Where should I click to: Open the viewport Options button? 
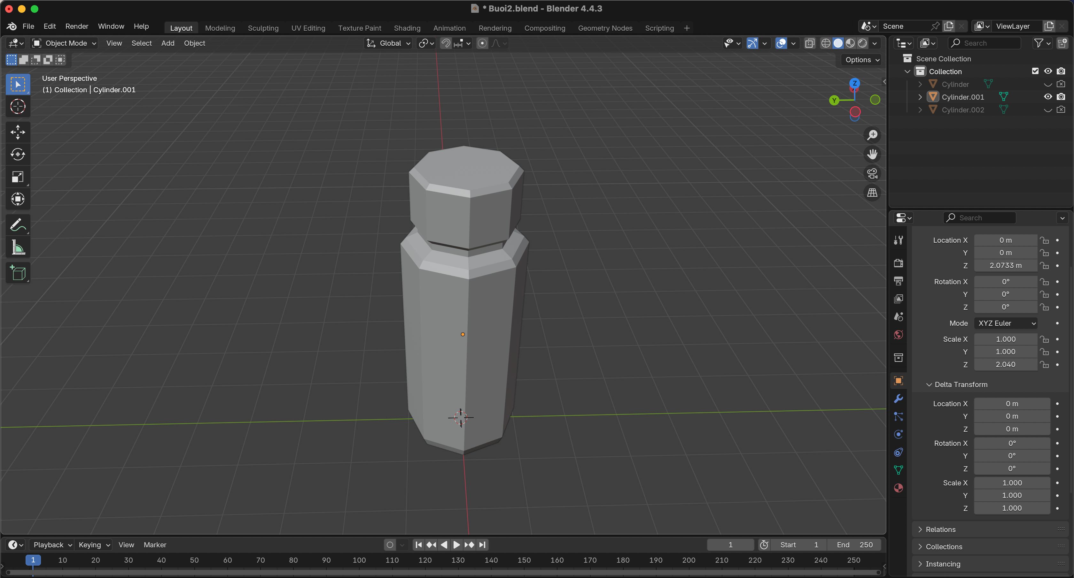[x=861, y=60]
